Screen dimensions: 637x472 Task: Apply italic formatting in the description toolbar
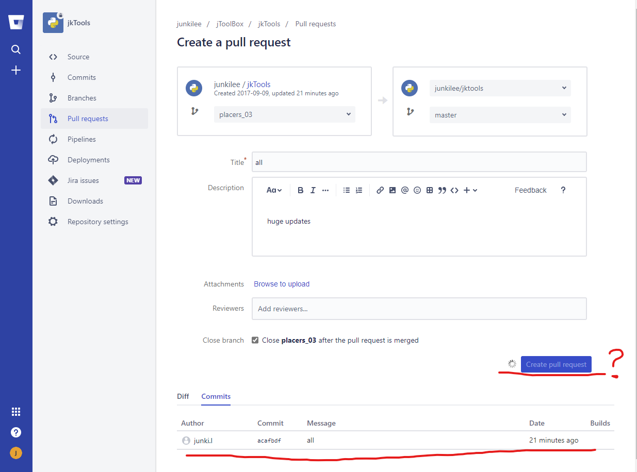pyautogui.click(x=313, y=190)
